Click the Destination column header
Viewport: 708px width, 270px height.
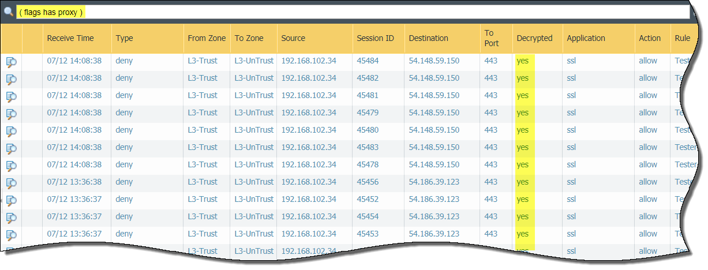pyautogui.click(x=428, y=38)
